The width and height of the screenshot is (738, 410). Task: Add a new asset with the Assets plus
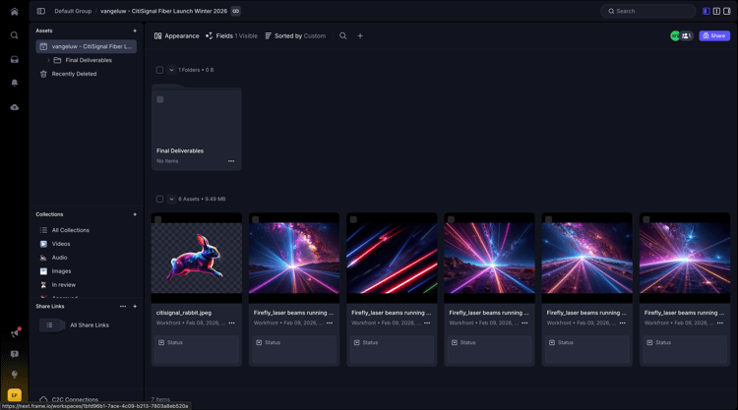(x=135, y=30)
